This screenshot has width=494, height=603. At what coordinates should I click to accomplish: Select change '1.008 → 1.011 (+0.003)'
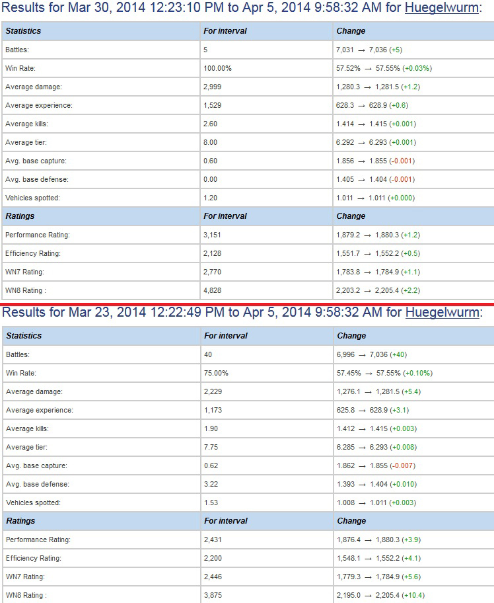(376, 502)
